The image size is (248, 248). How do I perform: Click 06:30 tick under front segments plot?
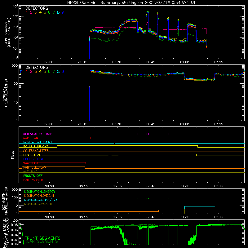click(x=117, y=62)
